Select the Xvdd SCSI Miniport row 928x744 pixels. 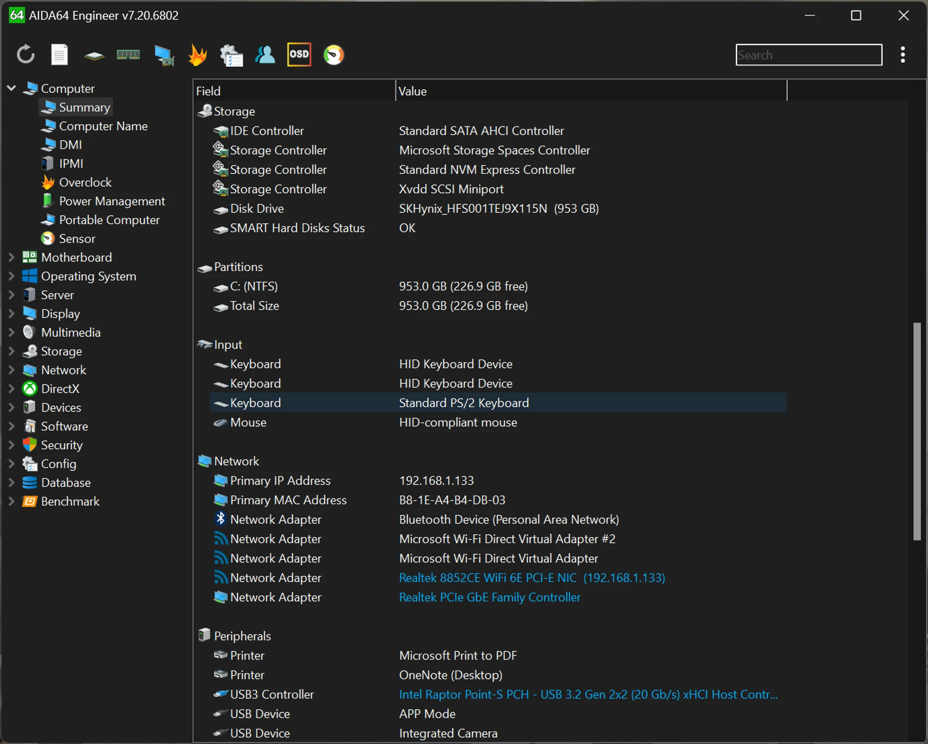[498, 189]
